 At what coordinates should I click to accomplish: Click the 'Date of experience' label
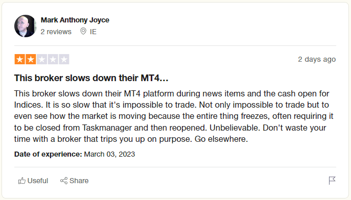tap(48, 154)
